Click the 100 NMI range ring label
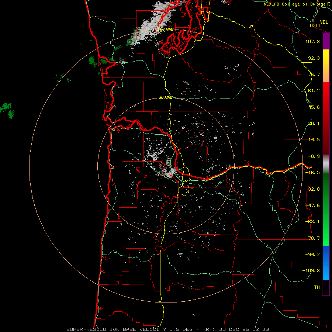 166,29
